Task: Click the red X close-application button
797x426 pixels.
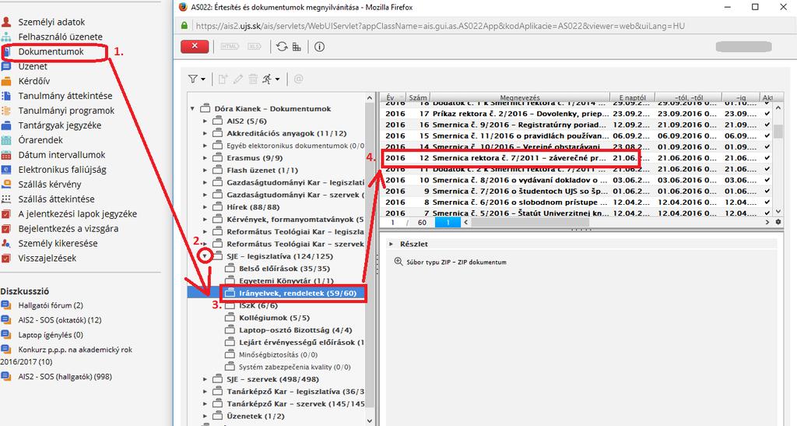Action: coord(195,46)
